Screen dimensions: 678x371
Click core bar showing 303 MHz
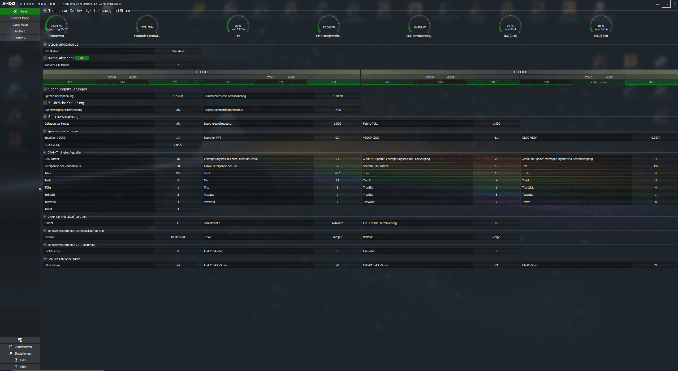coord(70,82)
